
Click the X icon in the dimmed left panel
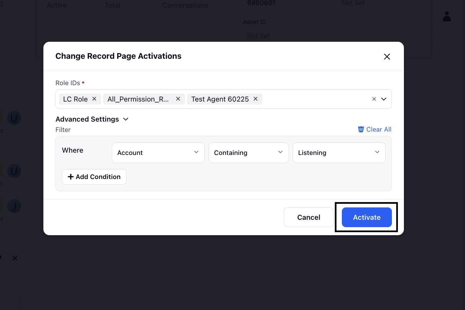(15, 258)
